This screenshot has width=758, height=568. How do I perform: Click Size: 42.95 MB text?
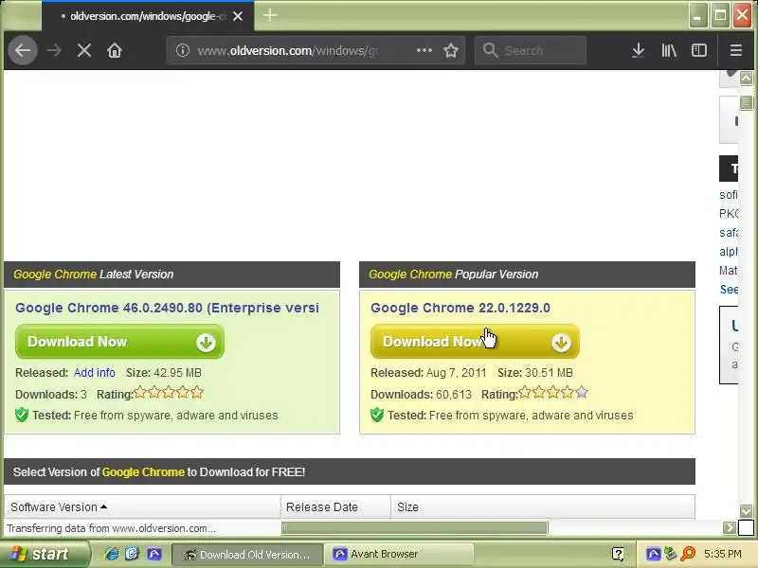coord(163,373)
